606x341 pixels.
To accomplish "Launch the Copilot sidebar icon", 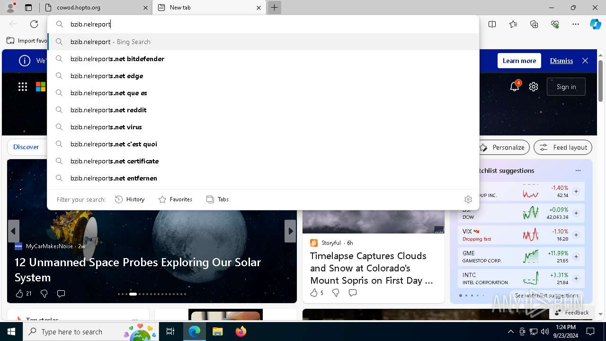I will point(596,24).
